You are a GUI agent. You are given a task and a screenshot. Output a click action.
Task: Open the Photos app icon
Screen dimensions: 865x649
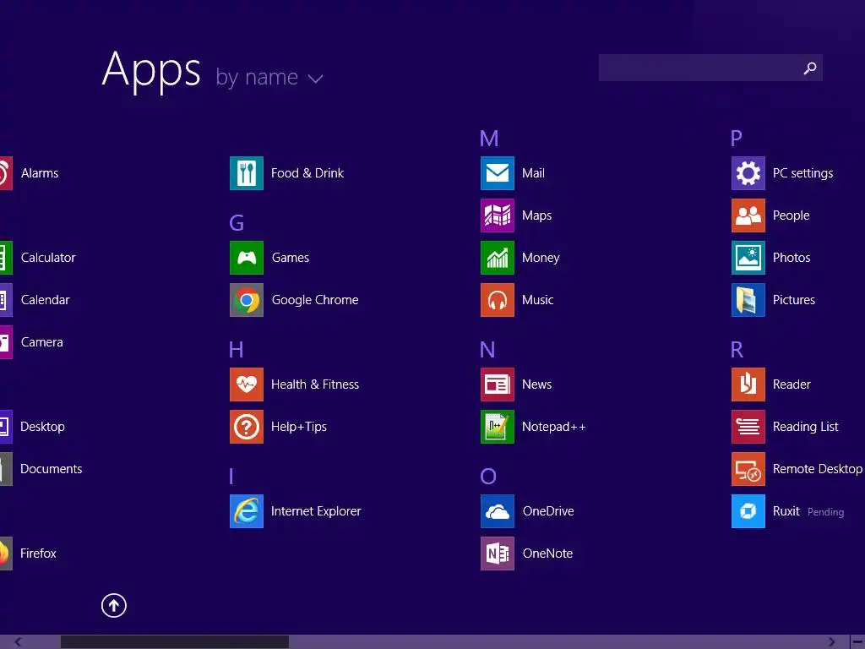(x=748, y=258)
